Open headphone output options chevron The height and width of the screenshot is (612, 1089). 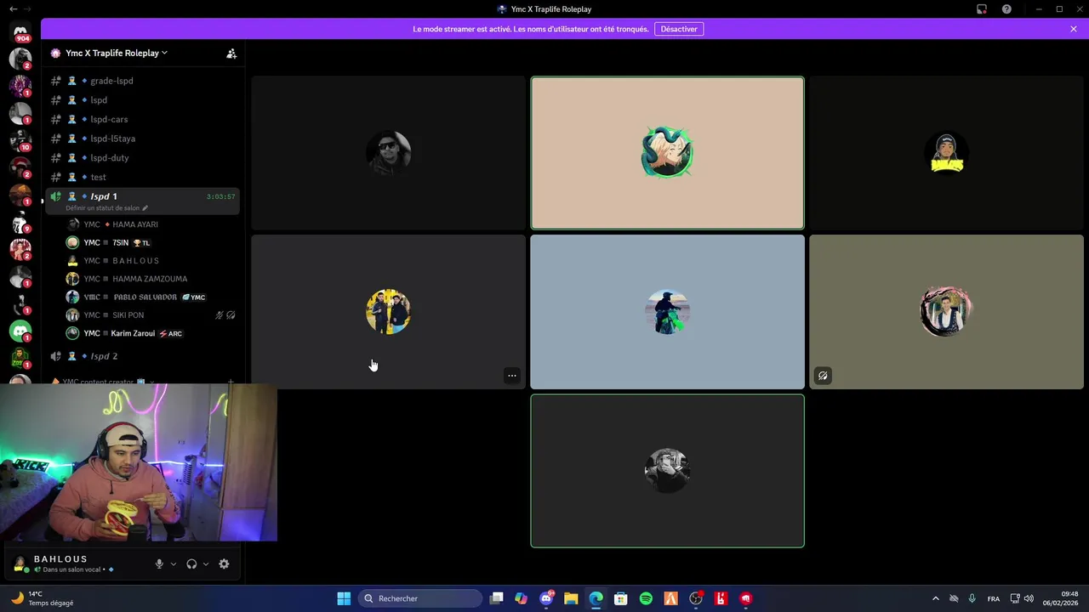click(206, 564)
